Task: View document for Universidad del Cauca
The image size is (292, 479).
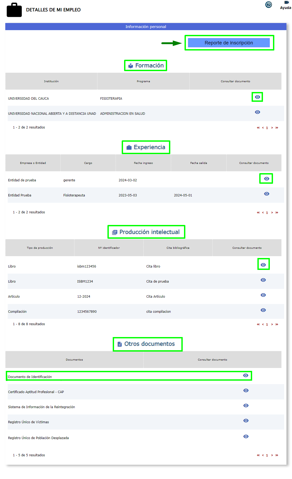Action: 257,97
